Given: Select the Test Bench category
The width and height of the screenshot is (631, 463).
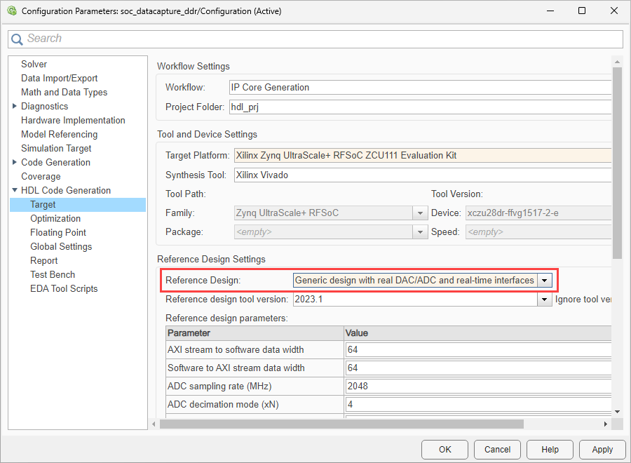Looking at the screenshot, I should coord(53,274).
